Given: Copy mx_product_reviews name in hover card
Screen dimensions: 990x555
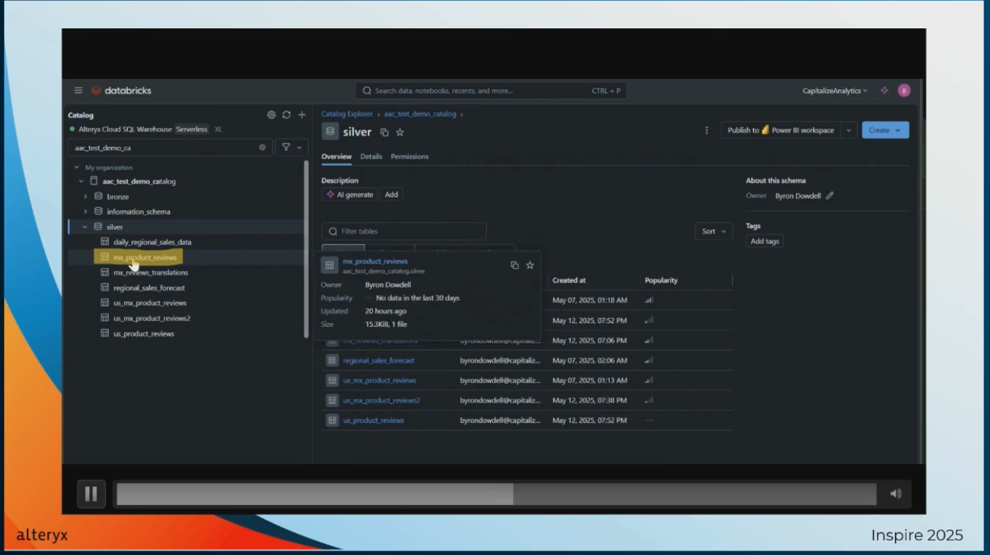Looking at the screenshot, I should pos(515,265).
